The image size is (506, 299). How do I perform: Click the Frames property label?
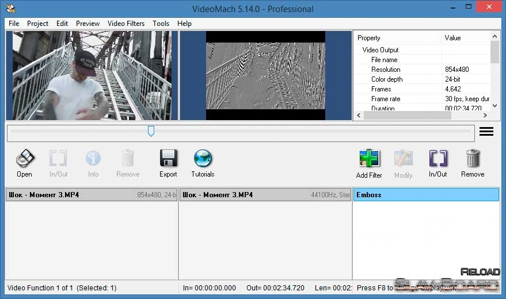point(381,89)
